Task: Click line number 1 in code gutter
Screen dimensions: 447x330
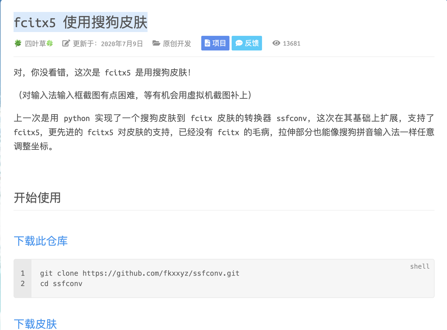Action: [x=23, y=273]
